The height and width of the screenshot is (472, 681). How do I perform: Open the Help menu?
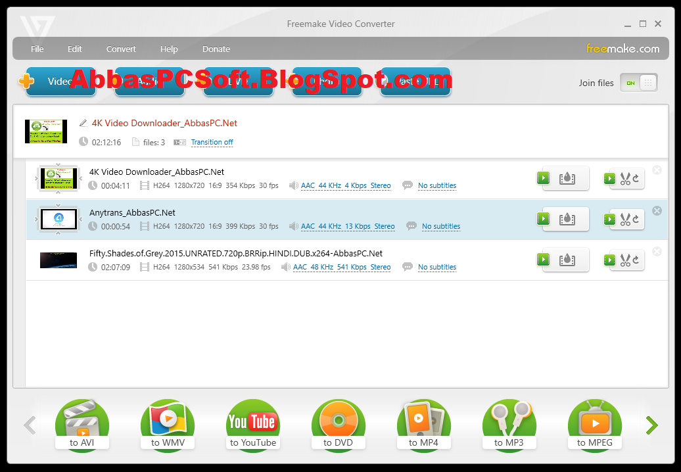[169, 49]
